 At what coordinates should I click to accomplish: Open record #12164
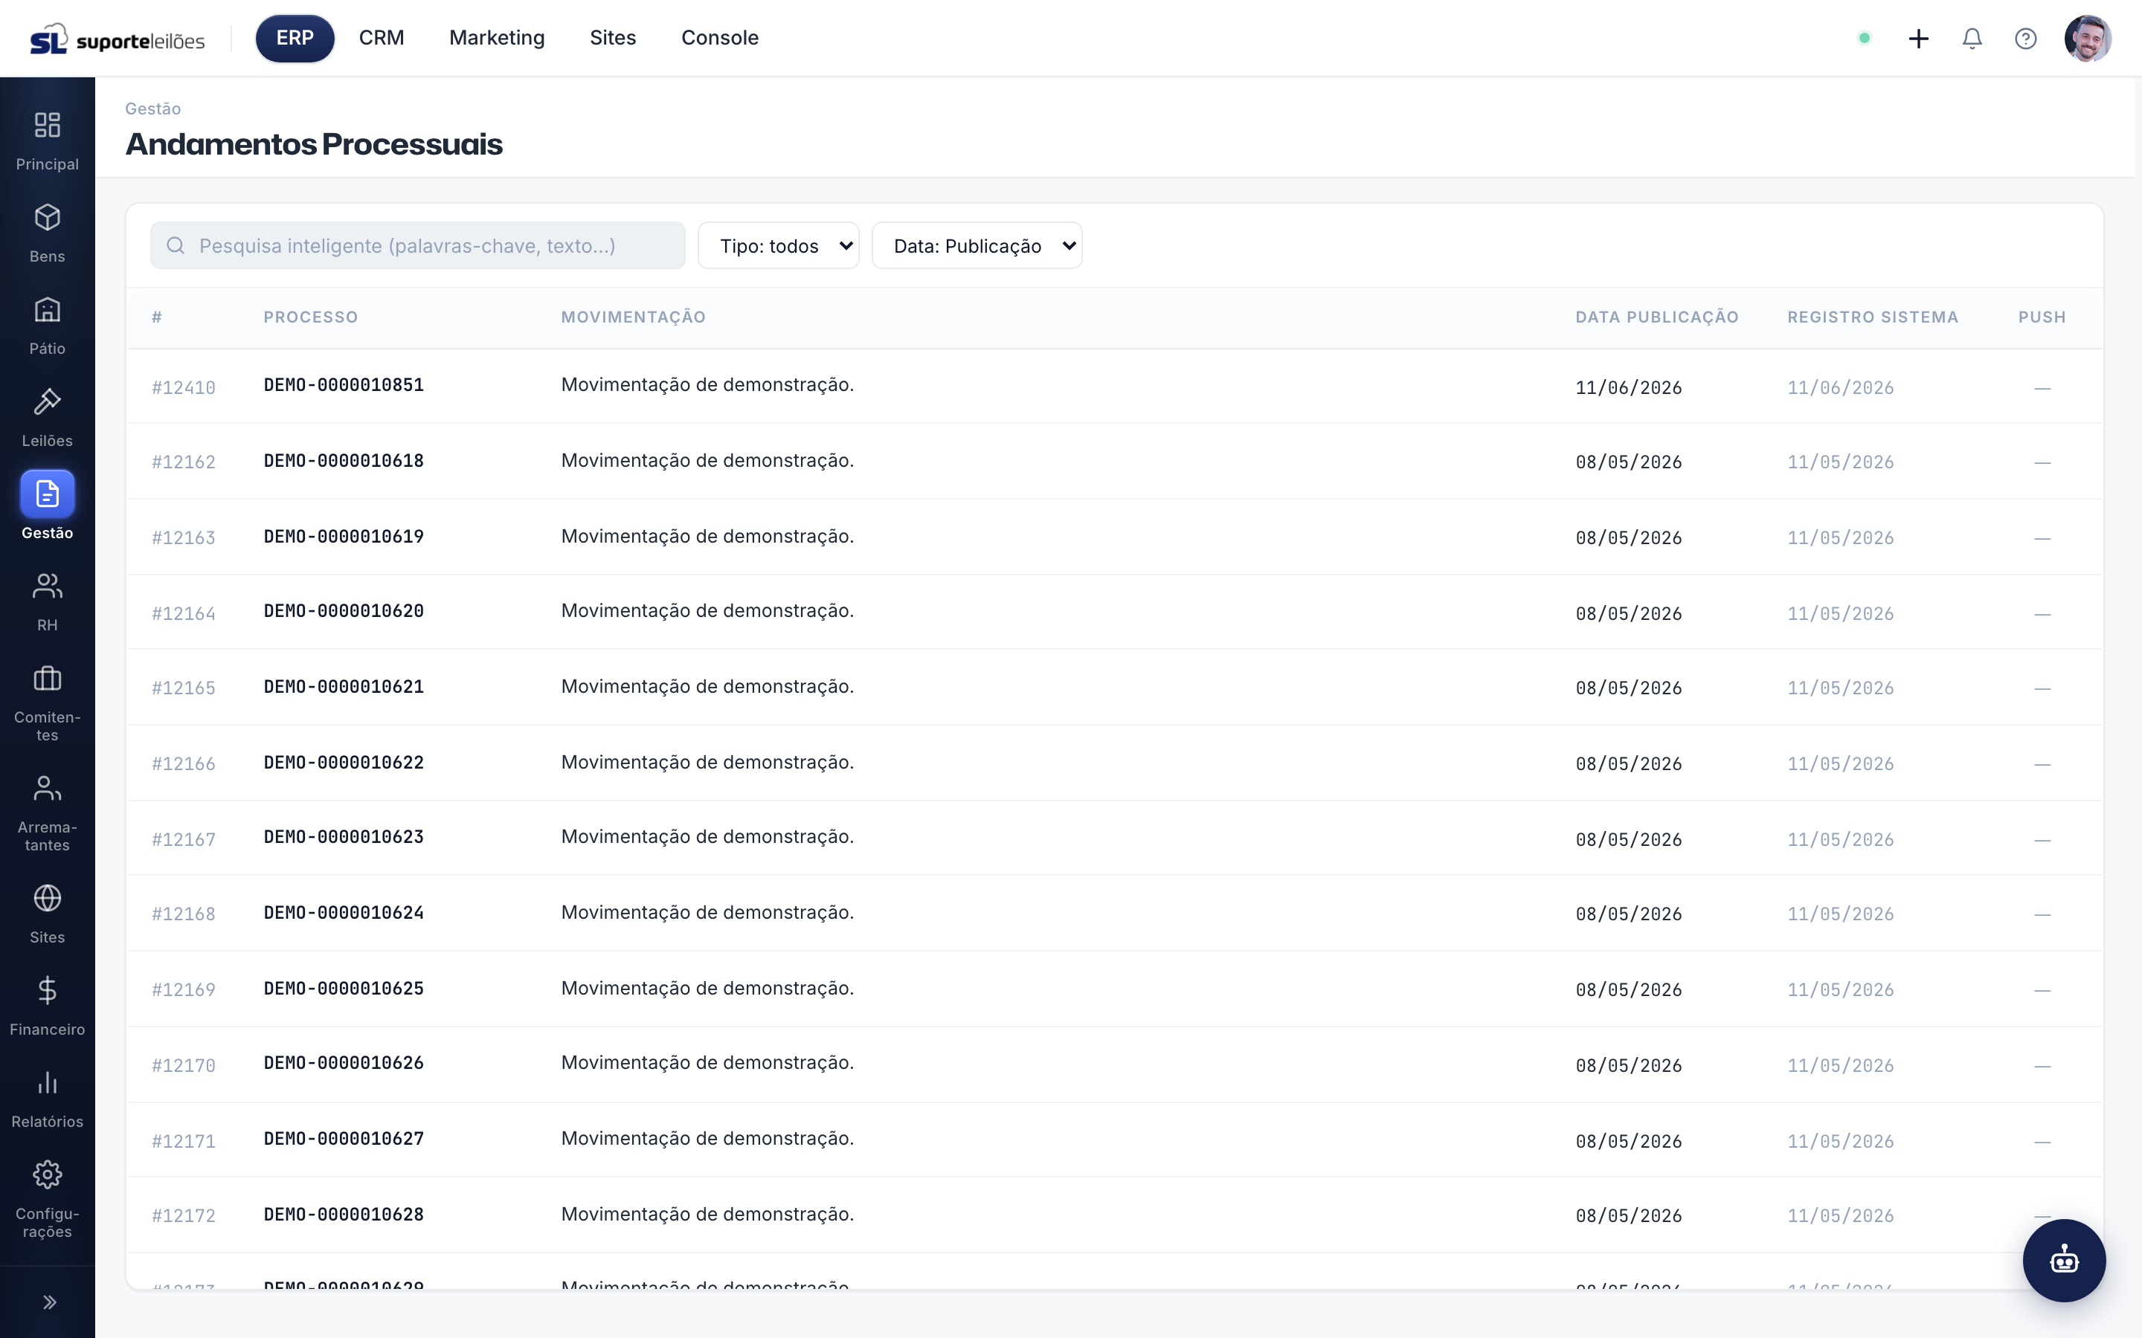(183, 613)
